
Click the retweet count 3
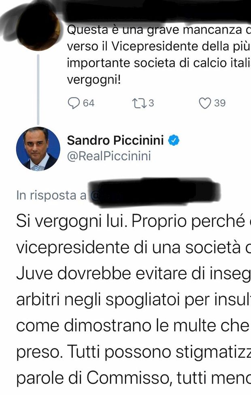pos(151,103)
